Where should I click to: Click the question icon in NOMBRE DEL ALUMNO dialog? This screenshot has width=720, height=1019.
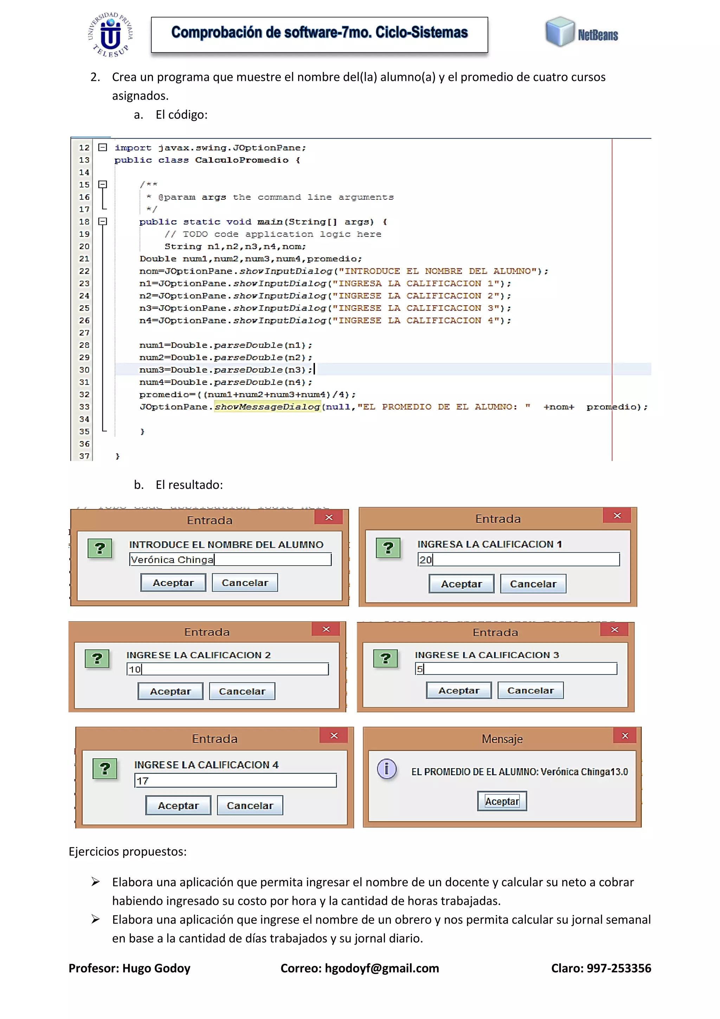pos(100,549)
